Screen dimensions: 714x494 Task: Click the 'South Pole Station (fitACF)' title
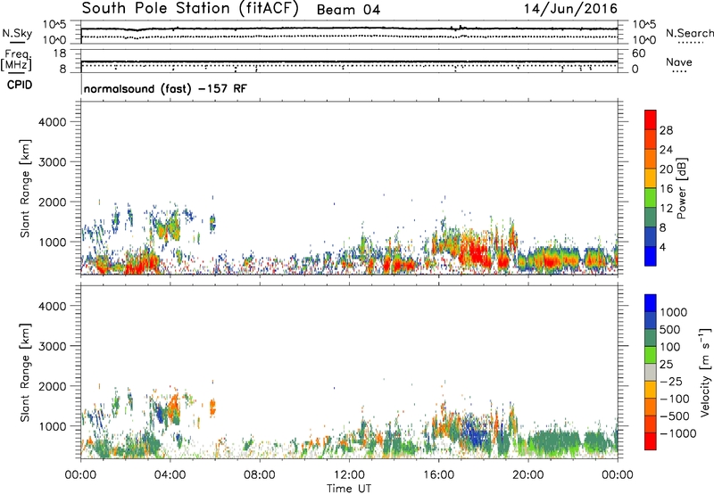tap(190, 9)
